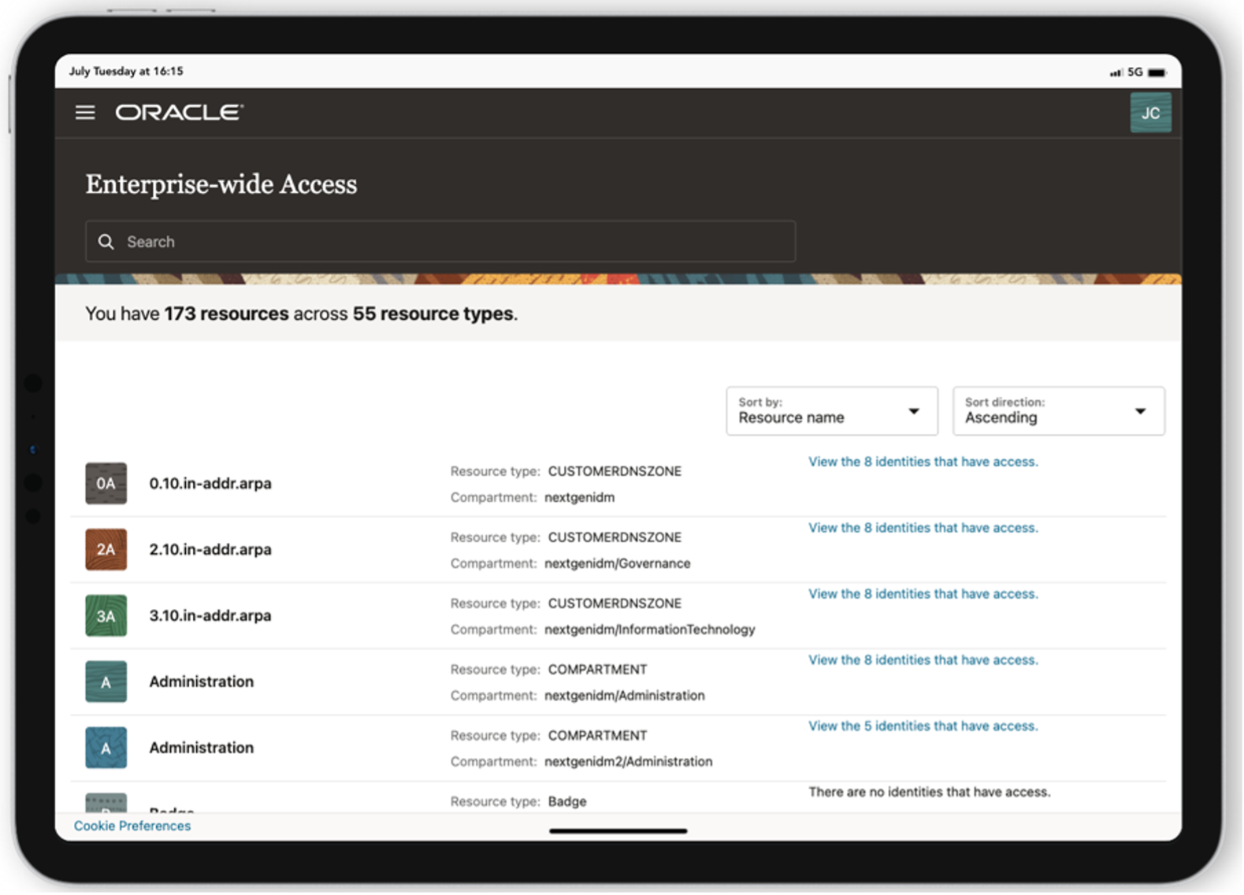Screen dimensions: 1244x895
Task: Click the search magnifier icon
Action: point(106,242)
